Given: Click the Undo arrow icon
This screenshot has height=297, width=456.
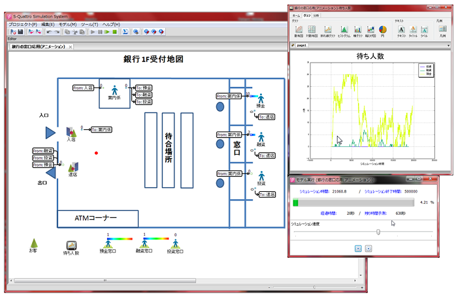Looking at the screenshot, I should [48, 31].
